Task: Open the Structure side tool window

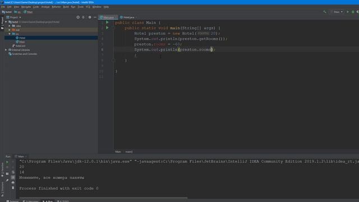Action: click(2, 189)
